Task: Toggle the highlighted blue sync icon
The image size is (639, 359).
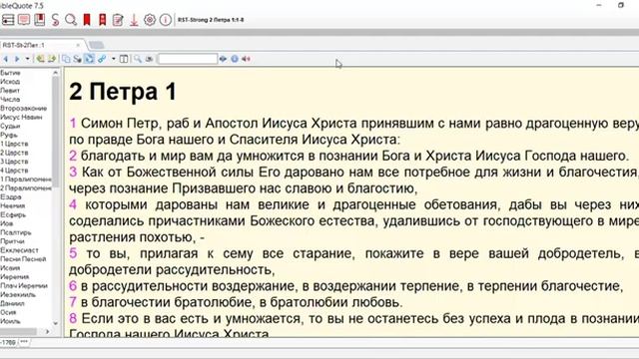Action: [x=89, y=59]
